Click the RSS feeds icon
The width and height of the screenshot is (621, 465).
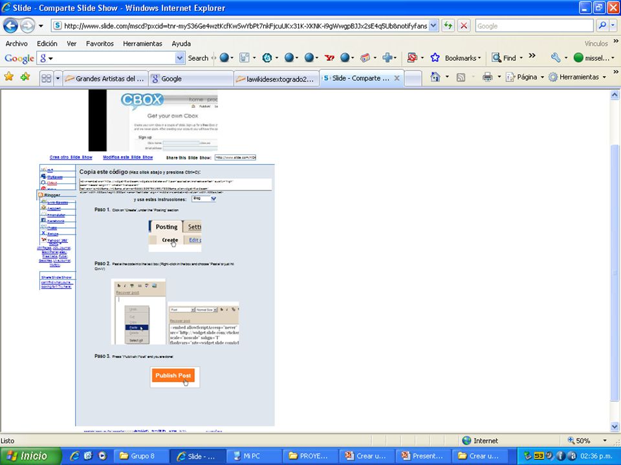pyautogui.click(x=461, y=77)
